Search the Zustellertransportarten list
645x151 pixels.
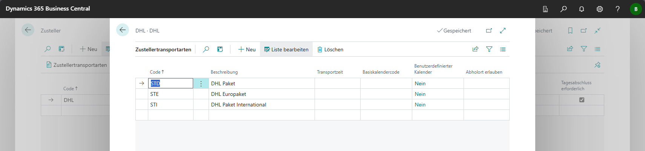[x=206, y=49]
